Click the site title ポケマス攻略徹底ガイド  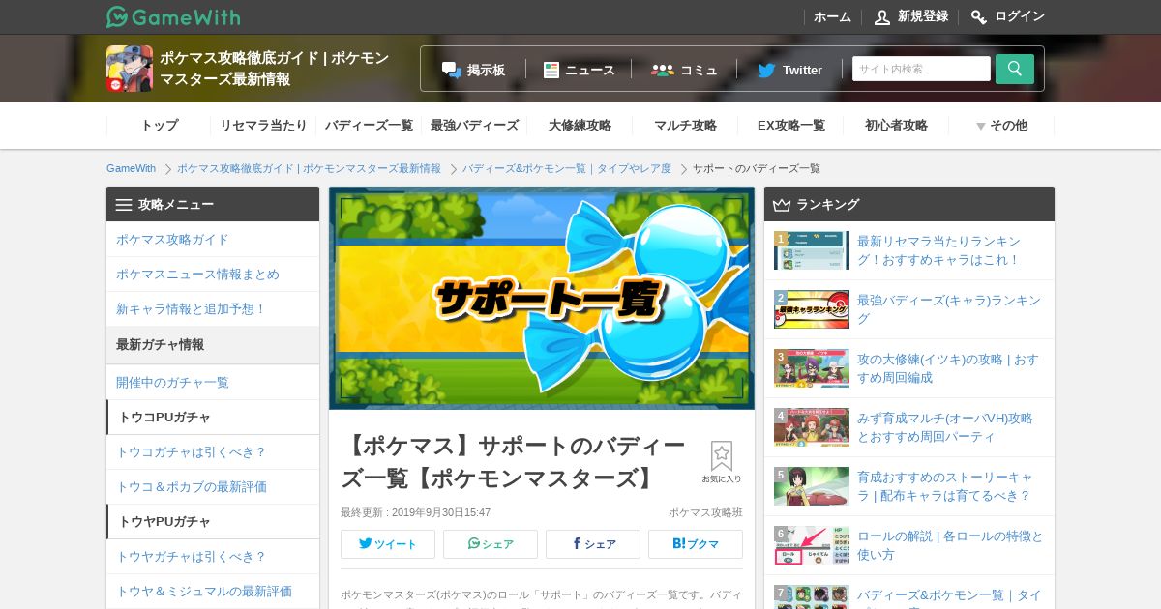point(274,69)
